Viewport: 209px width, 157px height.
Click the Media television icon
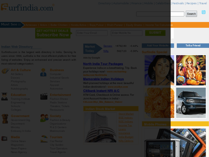[x=4, y=139]
